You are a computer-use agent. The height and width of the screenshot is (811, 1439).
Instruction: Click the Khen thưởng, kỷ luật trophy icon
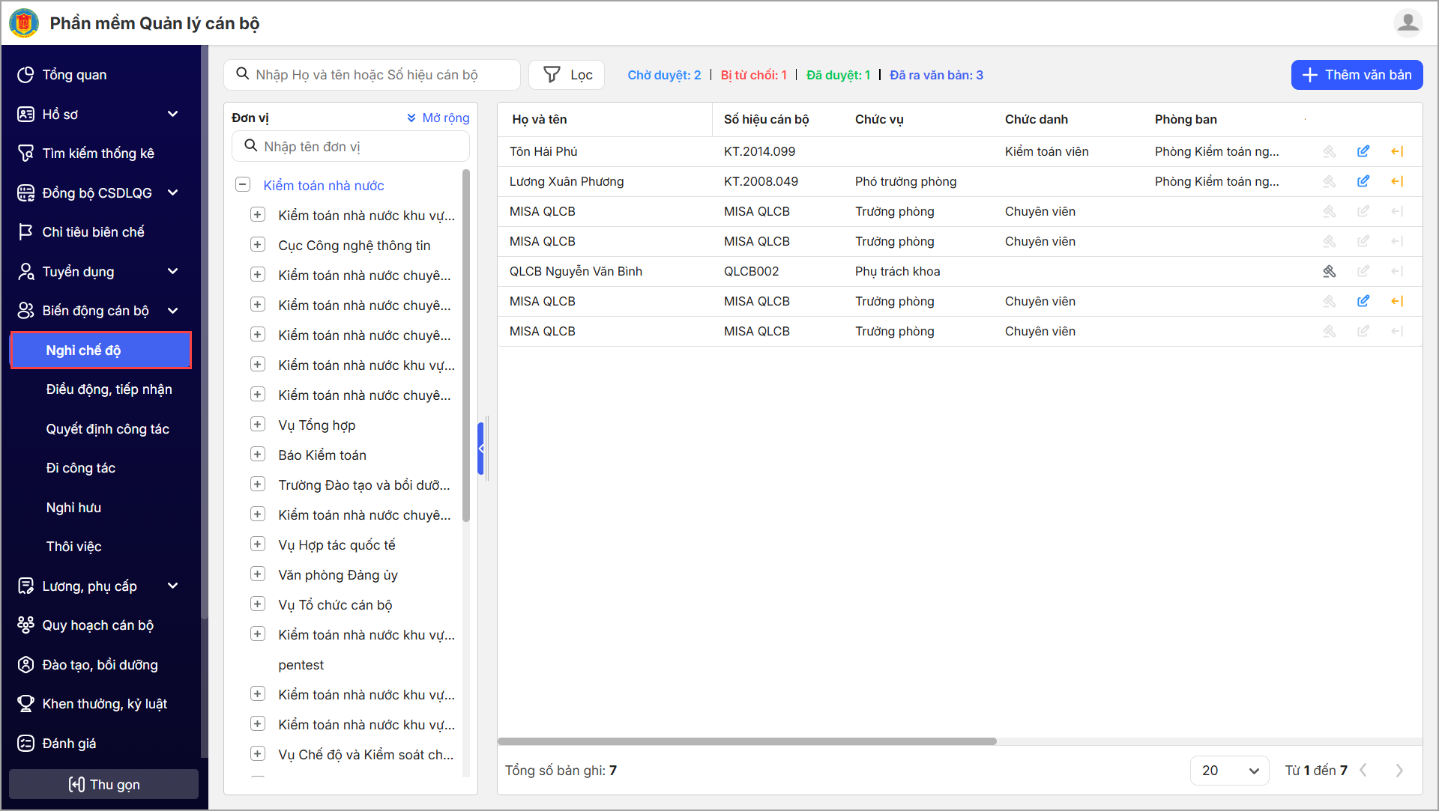[25, 704]
